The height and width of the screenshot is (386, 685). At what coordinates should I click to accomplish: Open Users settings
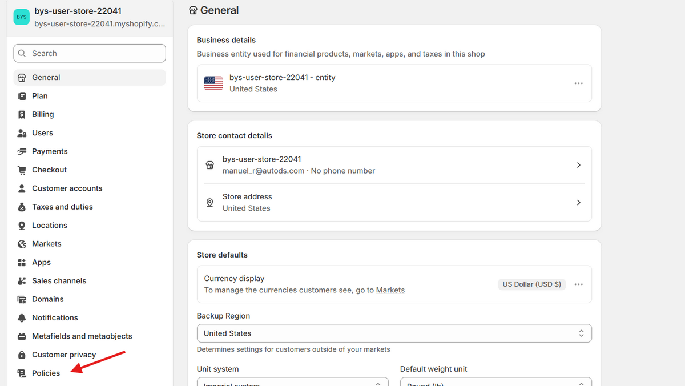pyautogui.click(x=90, y=133)
